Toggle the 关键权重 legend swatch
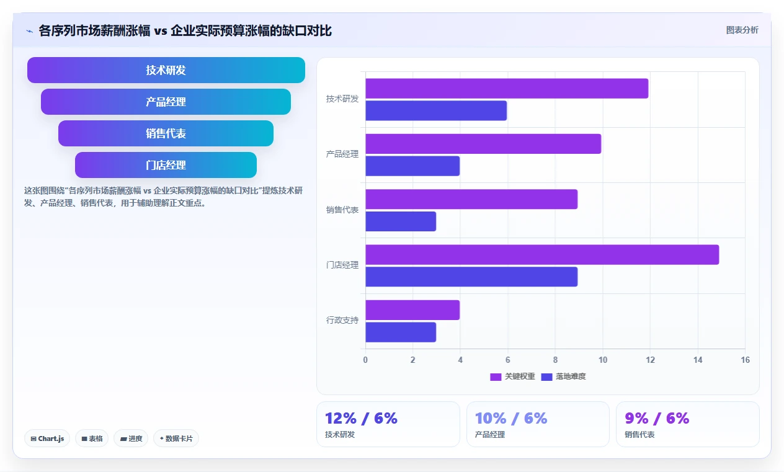 pyautogui.click(x=496, y=376)
